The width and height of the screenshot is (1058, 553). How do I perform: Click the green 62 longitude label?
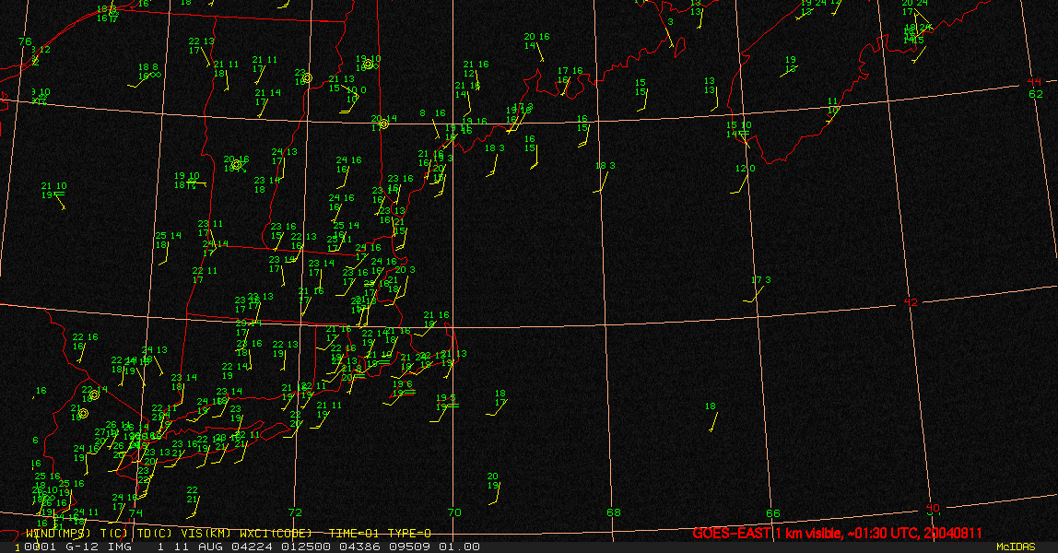[1036, 94]
